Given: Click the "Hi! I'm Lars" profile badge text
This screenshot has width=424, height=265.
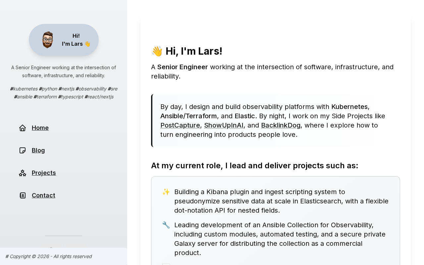Looking at the screenshot, I should click(76, 40).
